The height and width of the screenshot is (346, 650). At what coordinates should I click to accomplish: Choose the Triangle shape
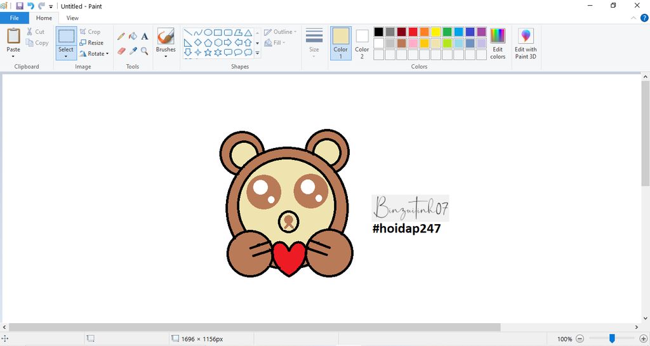click(x=248, y=32)
